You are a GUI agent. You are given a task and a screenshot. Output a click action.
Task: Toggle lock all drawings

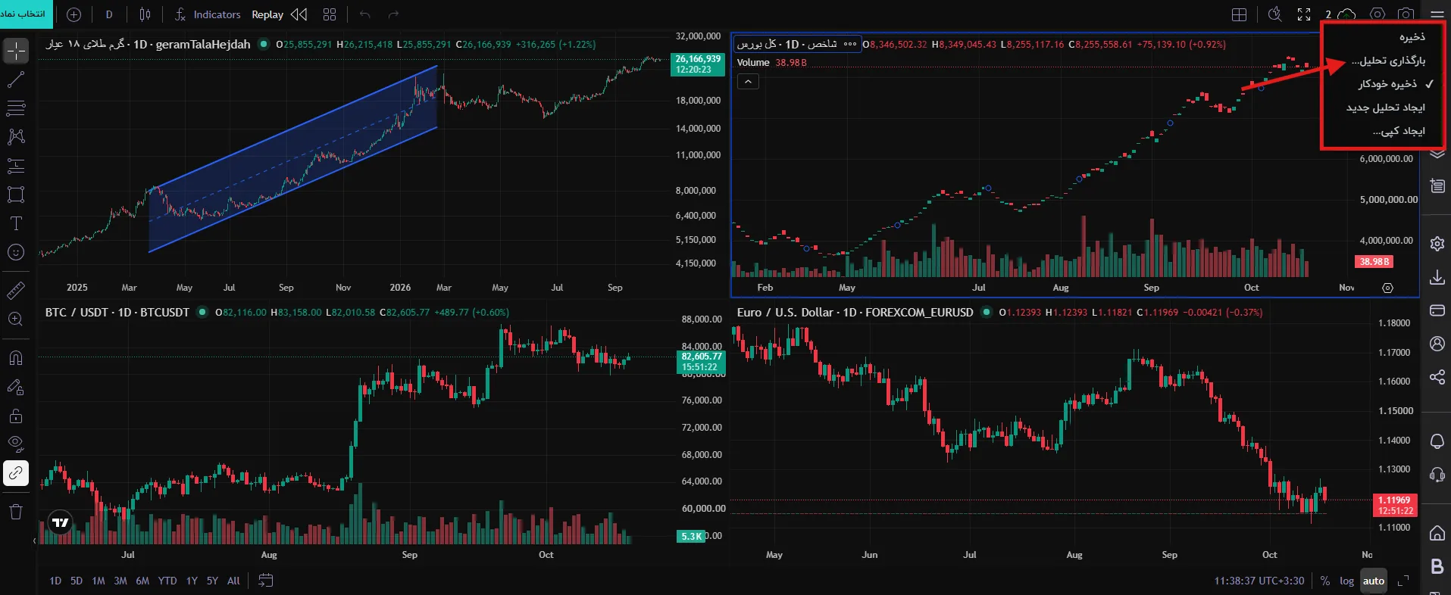16,416
